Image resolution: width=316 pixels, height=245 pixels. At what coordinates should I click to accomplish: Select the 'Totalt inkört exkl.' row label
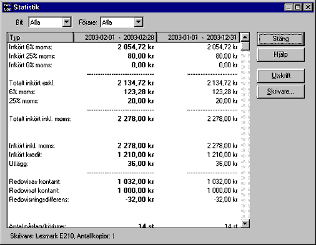tap(32, 83)
